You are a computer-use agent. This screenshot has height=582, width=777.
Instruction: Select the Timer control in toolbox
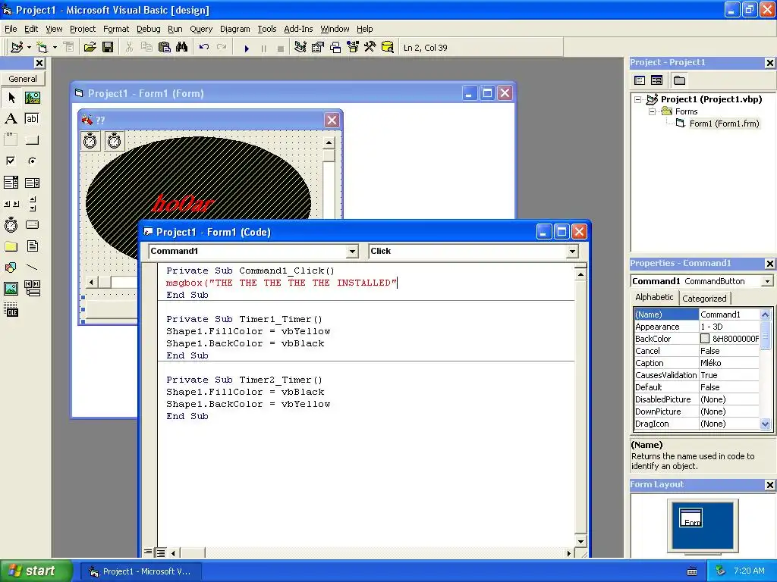click(11, 225)
